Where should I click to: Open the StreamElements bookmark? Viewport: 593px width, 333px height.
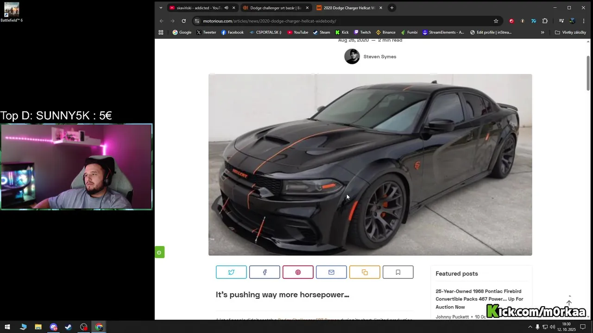[x=443, y=32]
